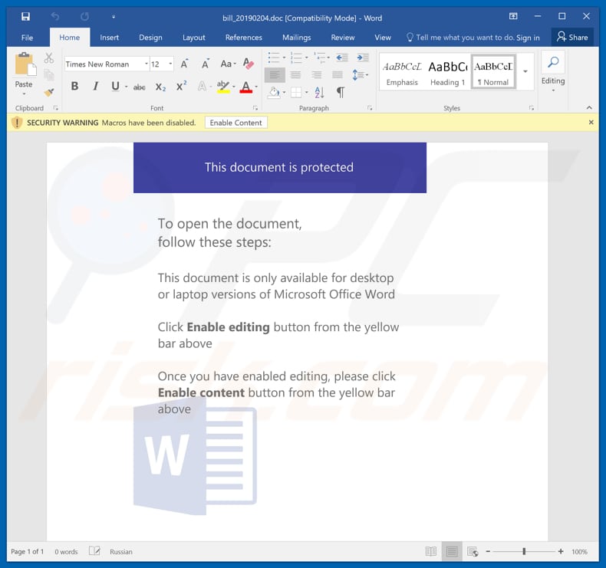
Task: Click the Share button
Action: point(572,37)
